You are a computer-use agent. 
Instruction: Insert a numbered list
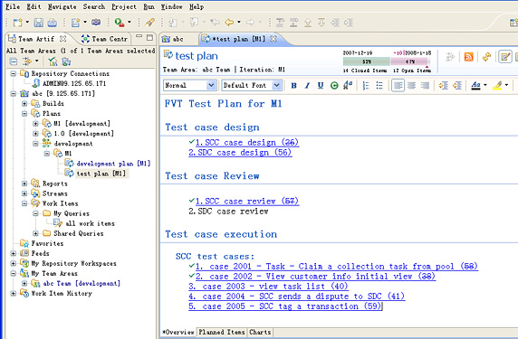[366, 86]
